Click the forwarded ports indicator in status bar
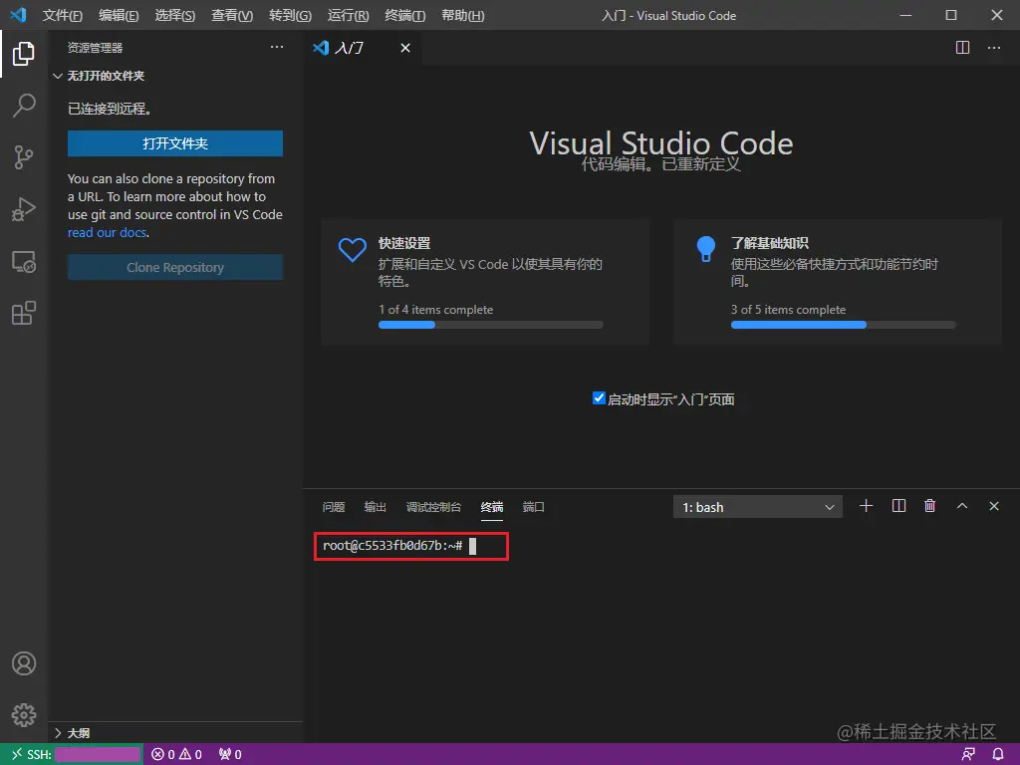Screen dimensions: 1020x765 coord(230,754)
